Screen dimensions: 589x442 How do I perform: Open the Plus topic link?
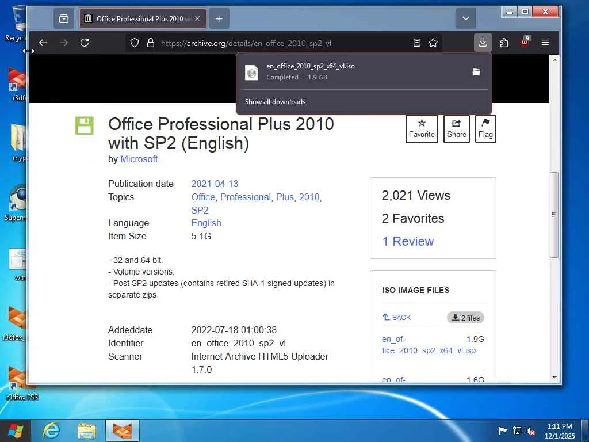point(285,197)
